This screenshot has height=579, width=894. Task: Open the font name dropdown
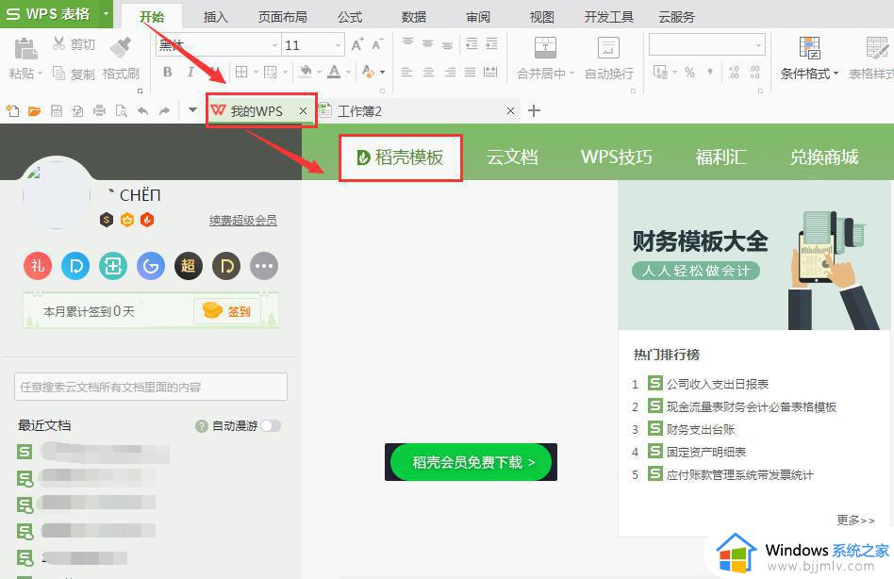click(x=274, y=45)
